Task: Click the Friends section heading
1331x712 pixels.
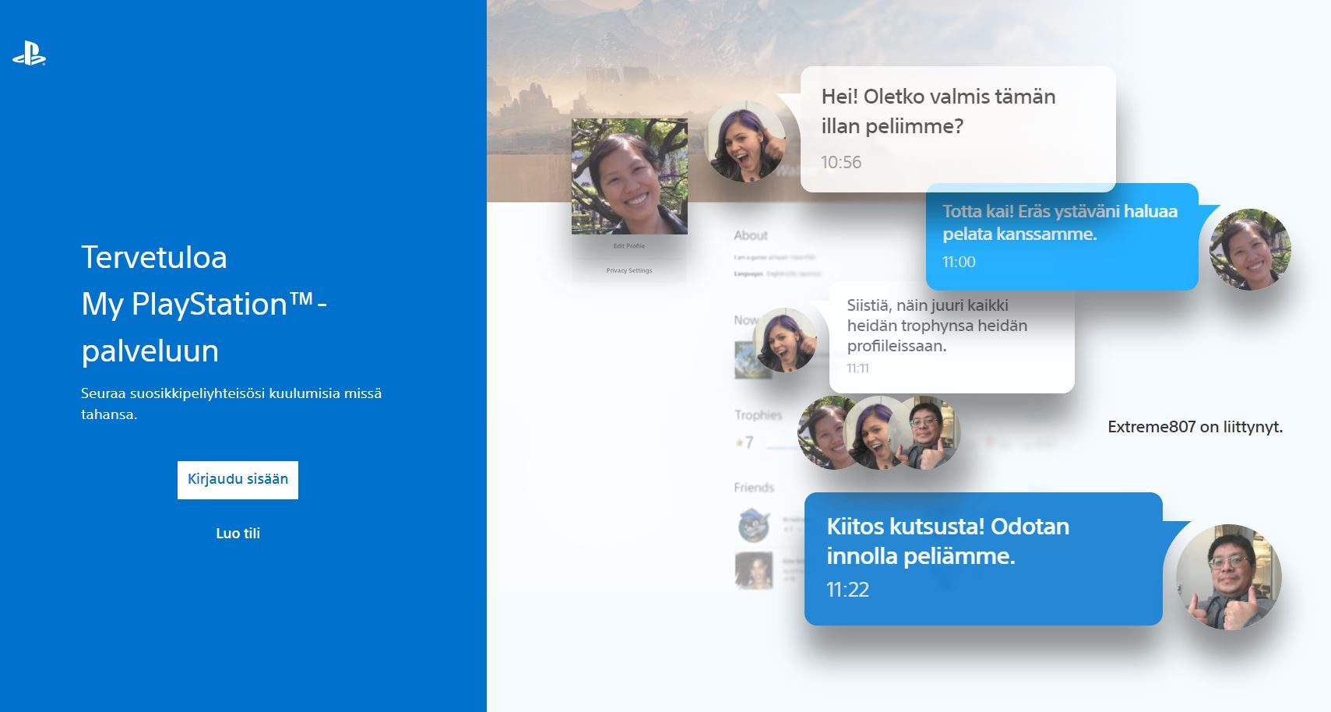Action: tap(754, 488)
